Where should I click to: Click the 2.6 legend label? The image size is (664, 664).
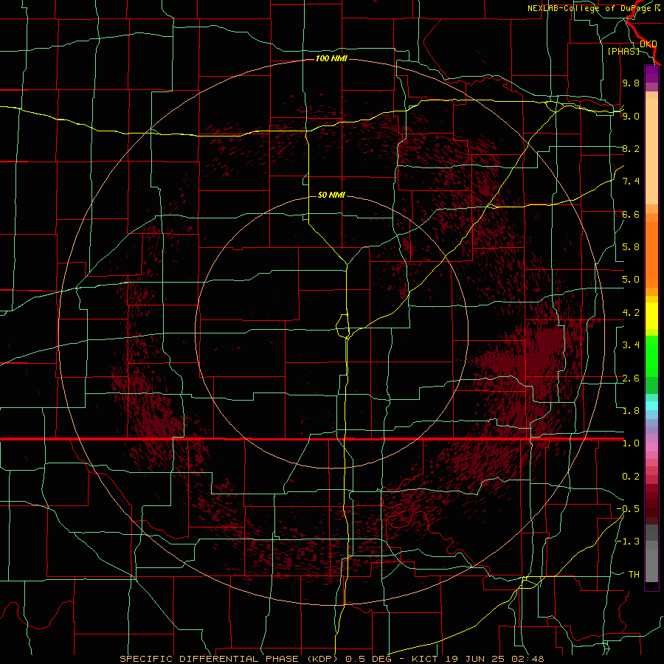pyautogui.click(x=631, y=378)
